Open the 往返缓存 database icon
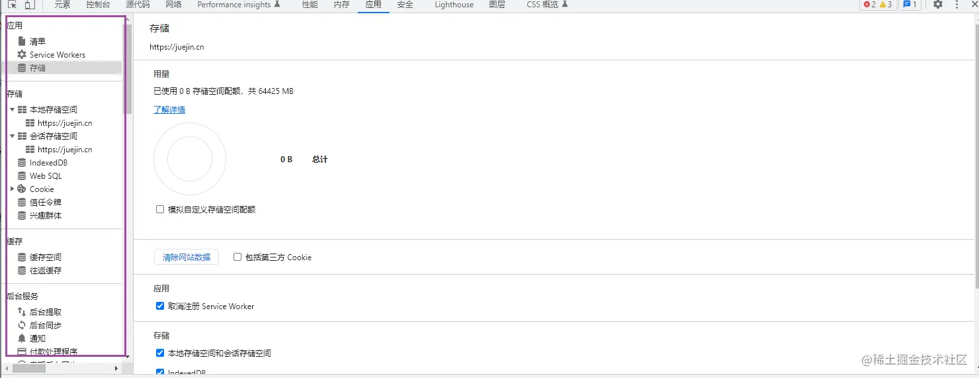 pos(22,270)
